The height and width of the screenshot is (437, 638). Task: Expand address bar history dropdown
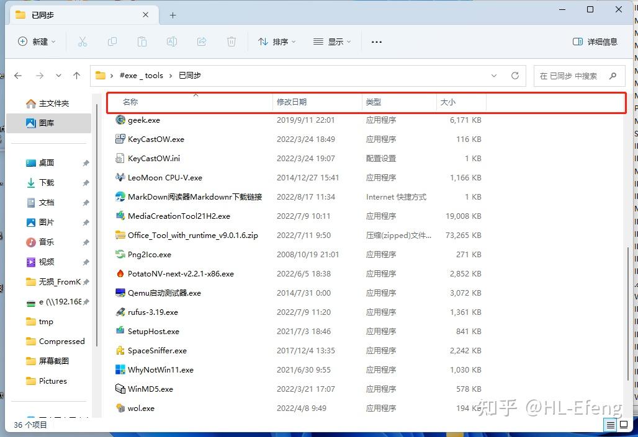[493, 76]
